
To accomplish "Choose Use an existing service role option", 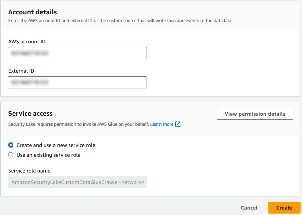I will point(11,155).
